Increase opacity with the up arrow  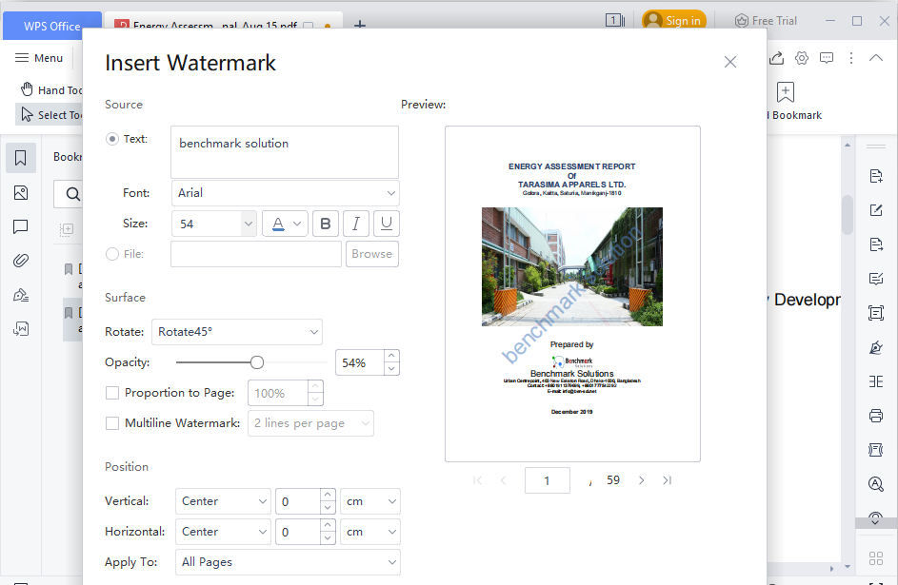[391, 356]
